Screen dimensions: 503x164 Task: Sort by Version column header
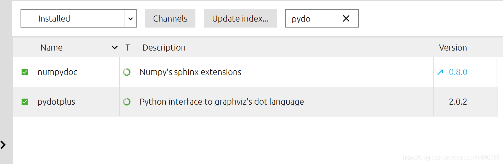click(x=453, y=47)
